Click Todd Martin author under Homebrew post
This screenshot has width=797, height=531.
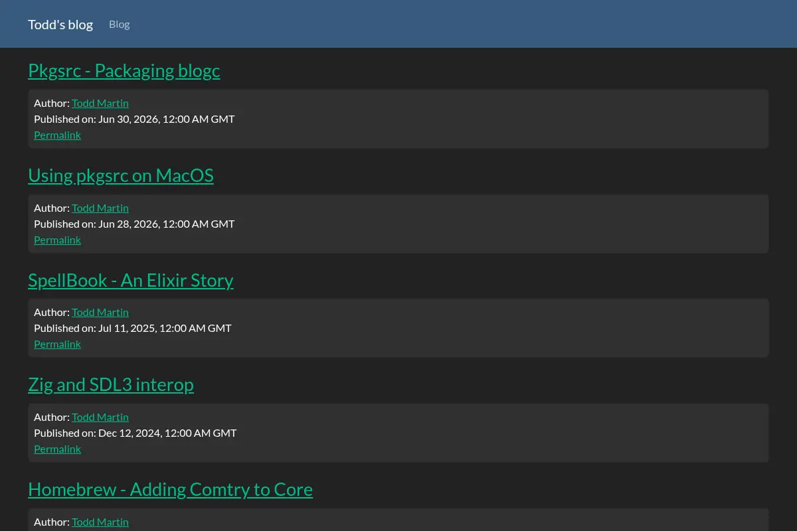(100, 522)
